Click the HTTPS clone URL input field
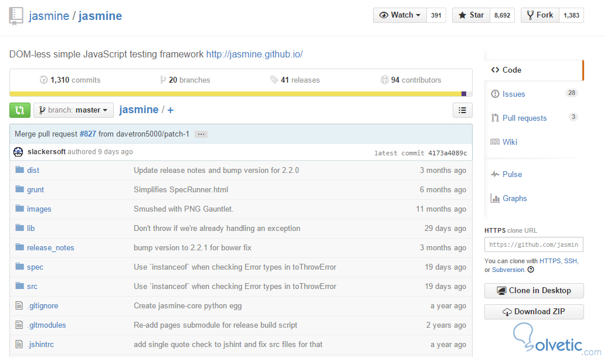The width and height of the screenshot is (604, 357). coord(534,244)
